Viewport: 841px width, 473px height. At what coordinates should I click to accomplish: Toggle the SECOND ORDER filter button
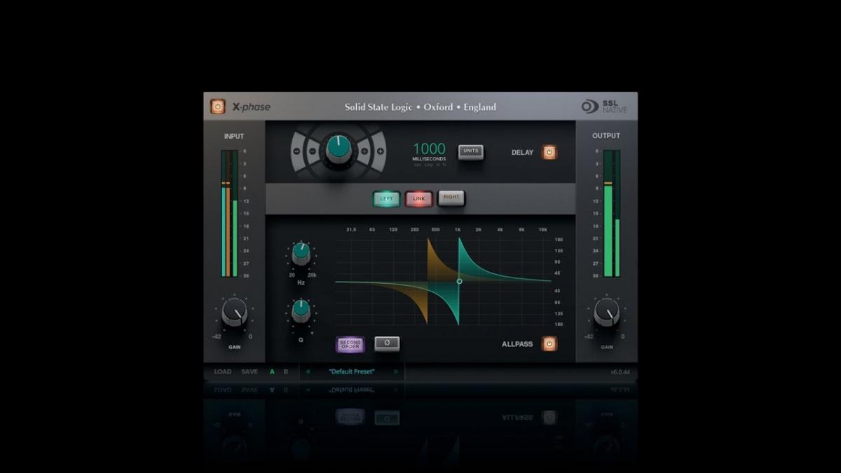tap(350, 344)
